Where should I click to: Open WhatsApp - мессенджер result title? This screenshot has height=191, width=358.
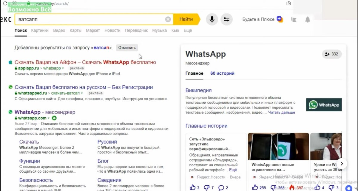click(45, 112)
